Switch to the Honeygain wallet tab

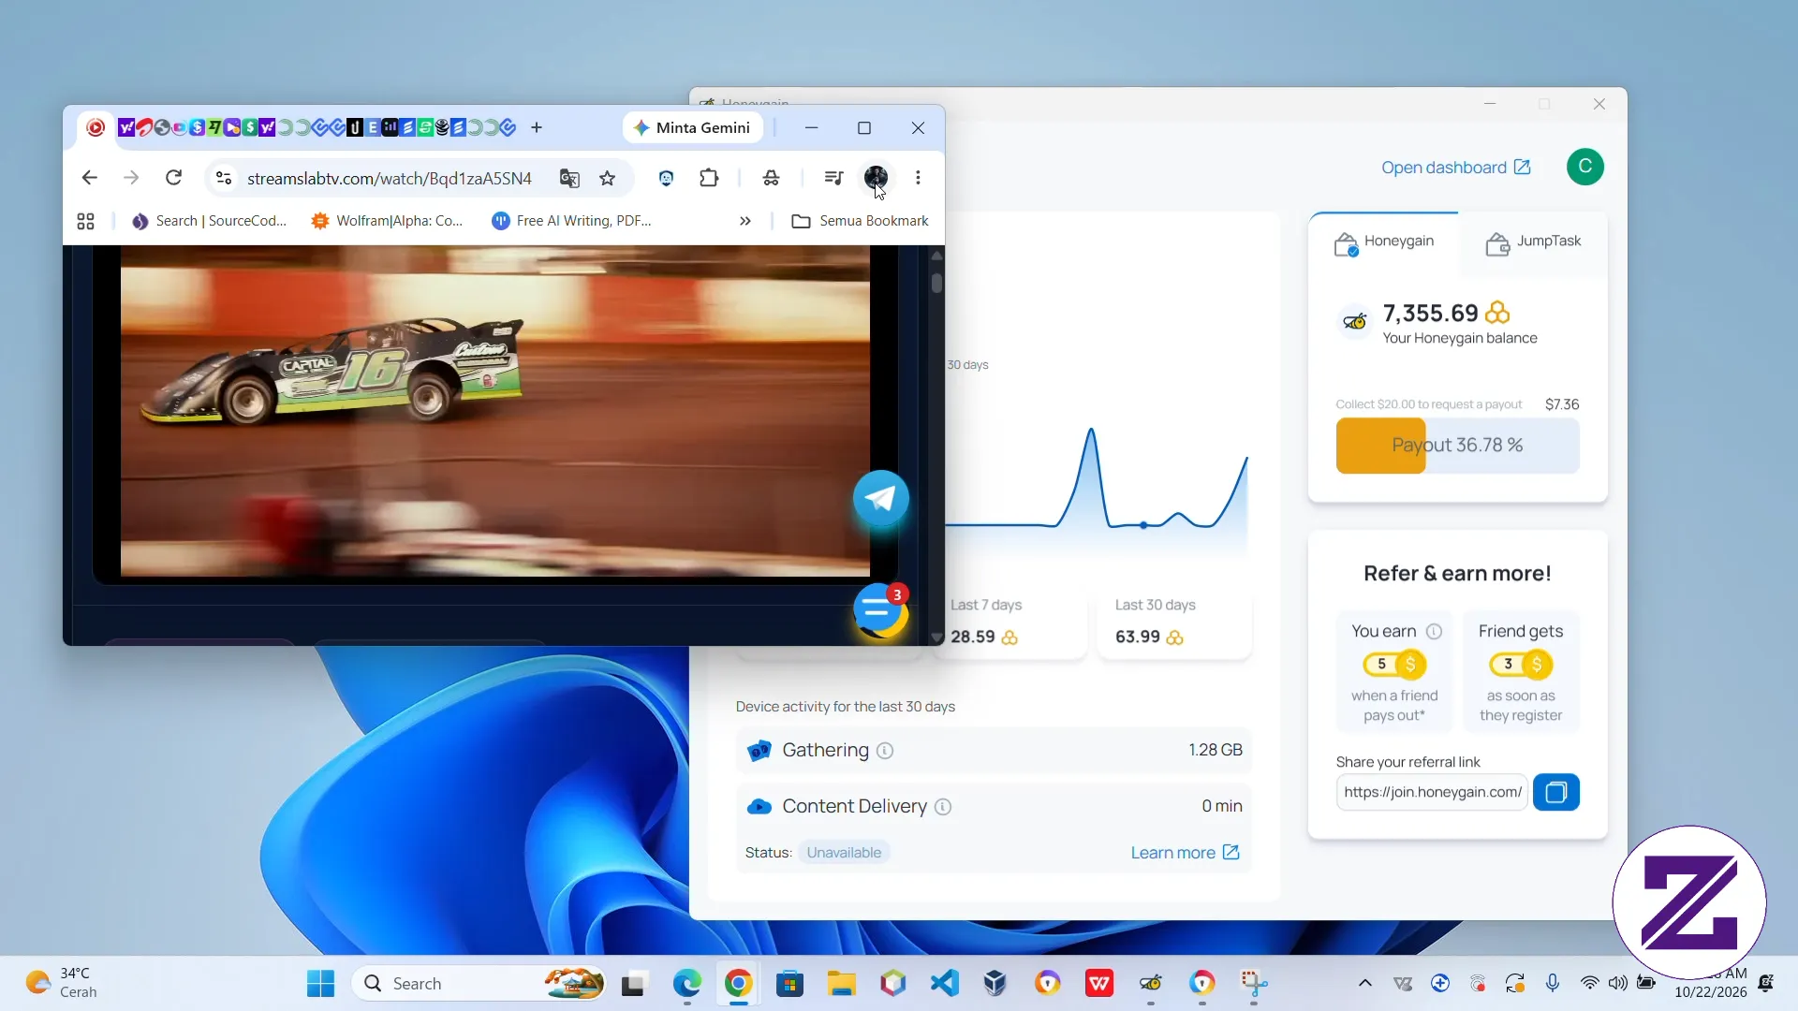(1383, 243)
